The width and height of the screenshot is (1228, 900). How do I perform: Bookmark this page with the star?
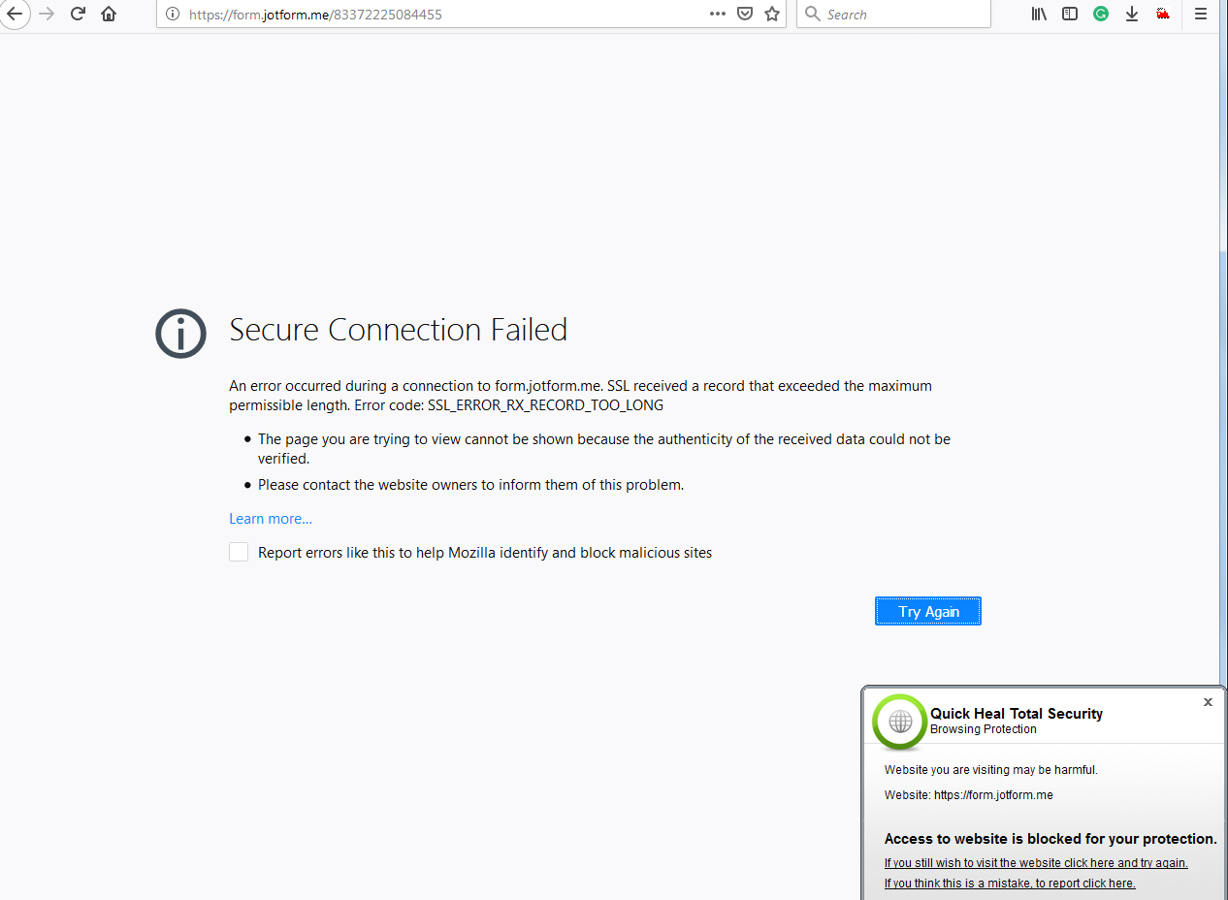coord(772,14)
